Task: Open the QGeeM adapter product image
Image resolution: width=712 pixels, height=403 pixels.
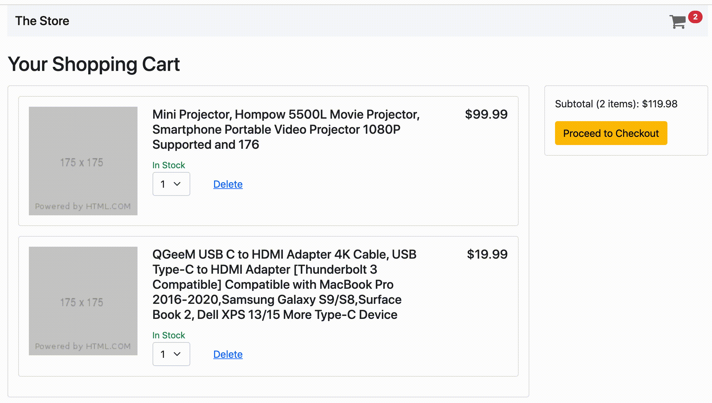Action: coord(83,301)
